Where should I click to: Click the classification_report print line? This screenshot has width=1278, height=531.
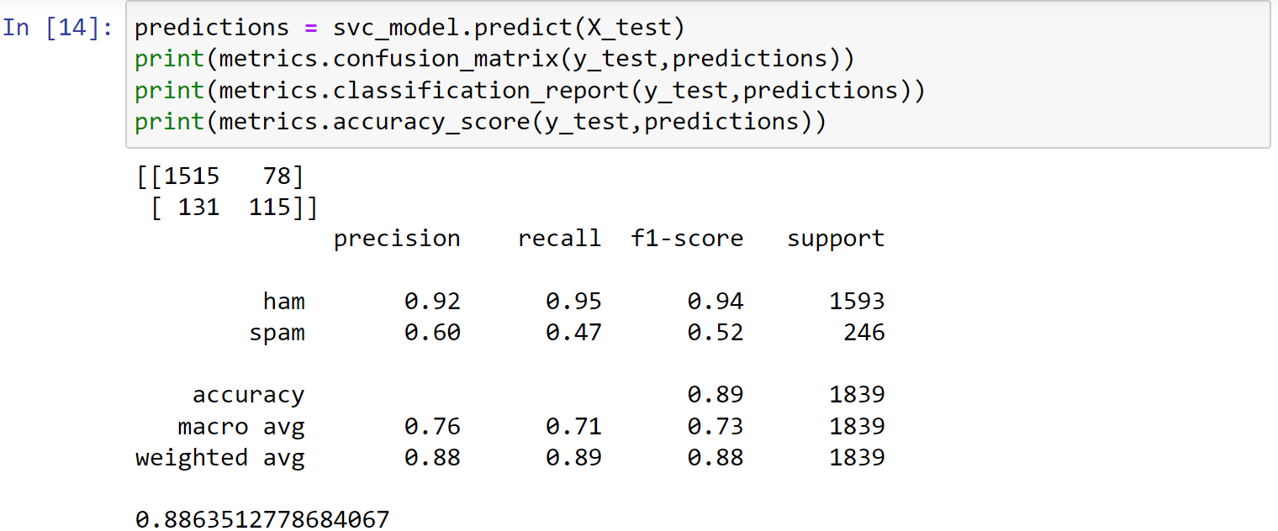tap(530, 91)
